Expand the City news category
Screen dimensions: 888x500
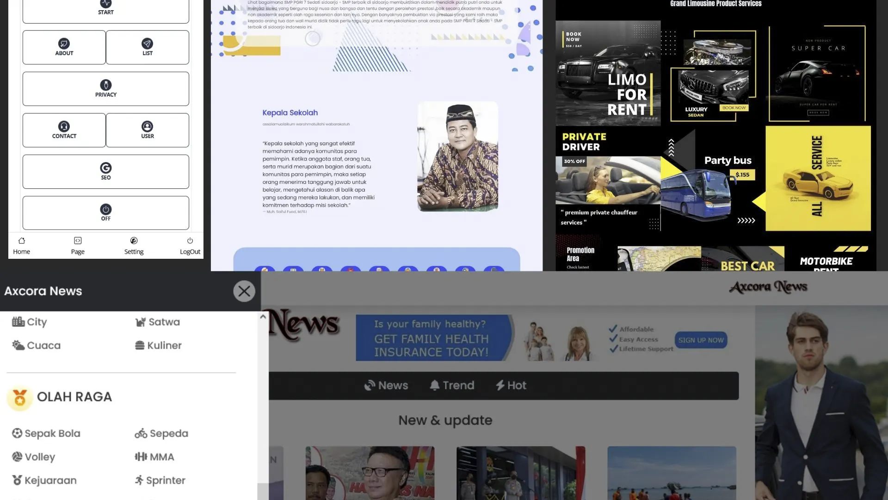click(x=37, y=322)
